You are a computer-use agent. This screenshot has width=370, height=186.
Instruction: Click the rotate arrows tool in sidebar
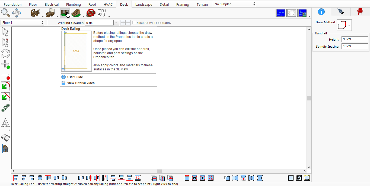tap(5, 54)
